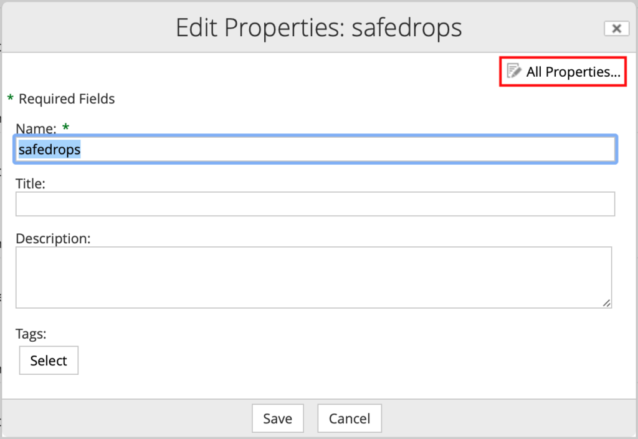Click the green asterisk beside Name

64,127
